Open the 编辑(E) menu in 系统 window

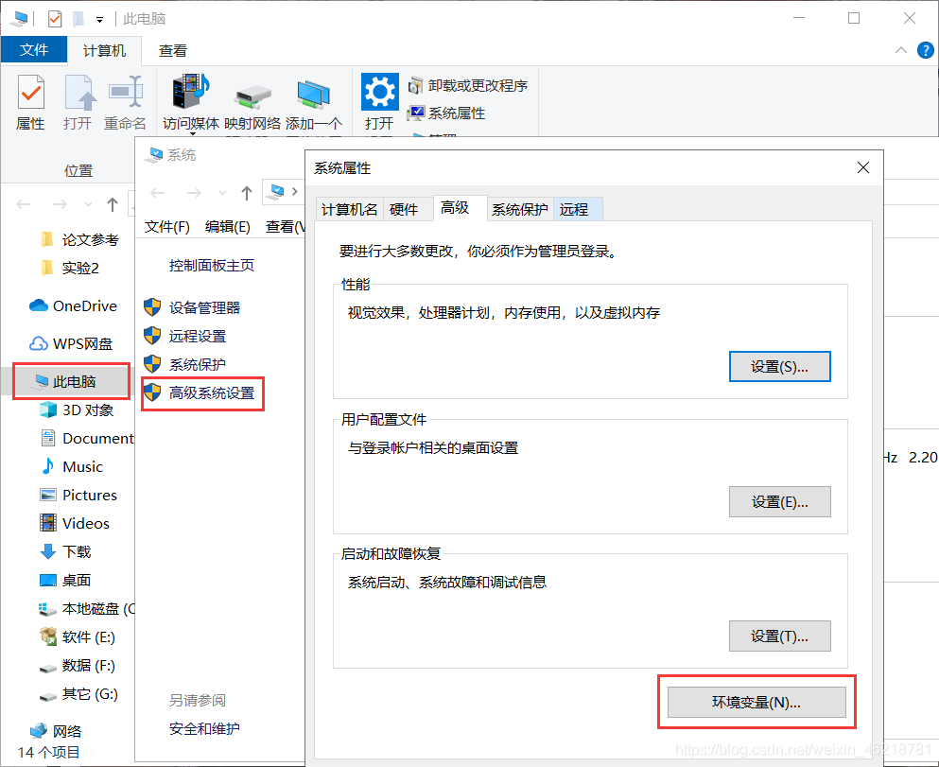228,227
